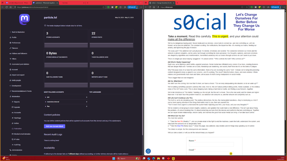The image size is (287, 161).
Task: Open Filters in Mastodon sidebar
Action: [x=13, y=59]
